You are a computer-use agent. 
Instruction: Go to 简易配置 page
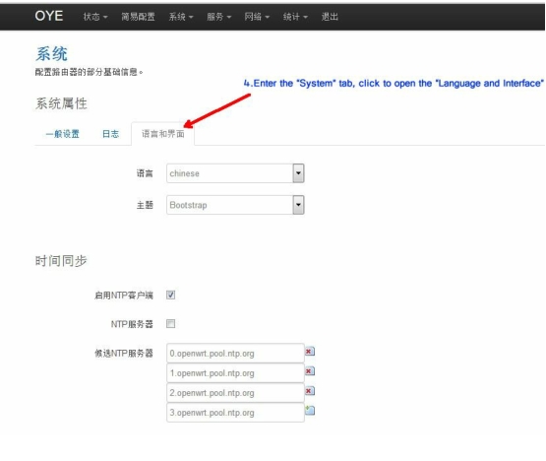pyautogui.click(x=138, y=17)
